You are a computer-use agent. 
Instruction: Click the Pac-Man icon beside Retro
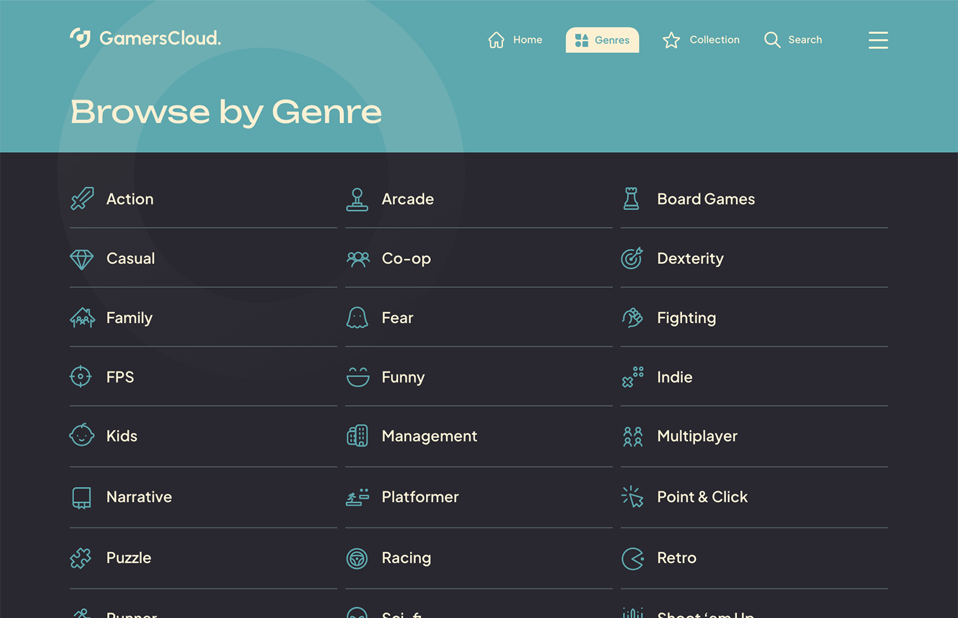[x=632, y=557]
